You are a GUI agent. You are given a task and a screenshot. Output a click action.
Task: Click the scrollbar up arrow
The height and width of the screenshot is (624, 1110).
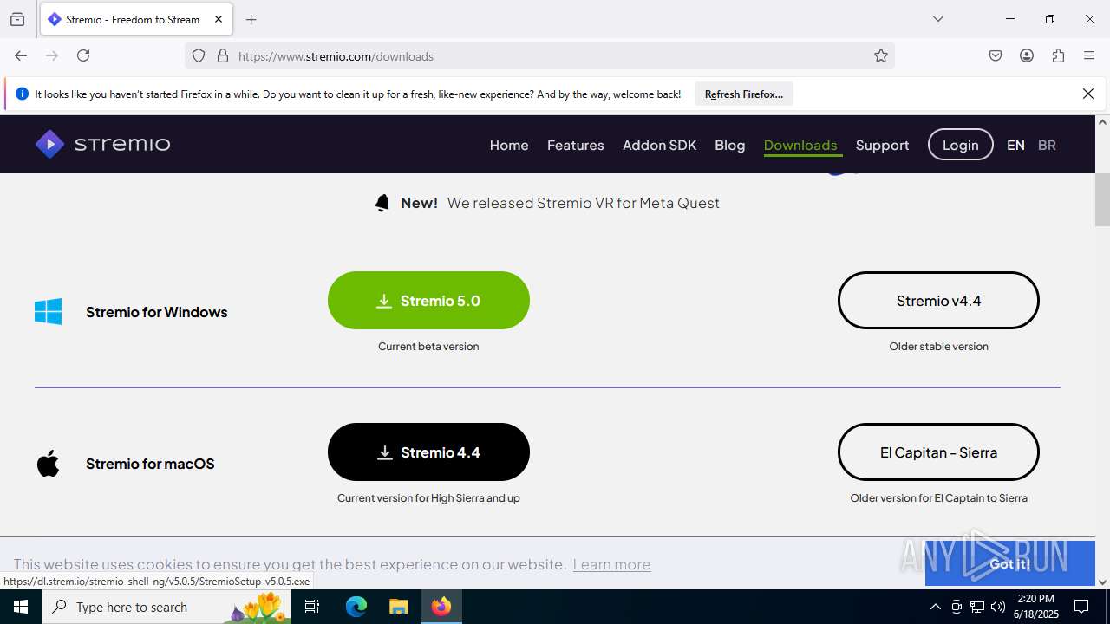pos(1102,122)
